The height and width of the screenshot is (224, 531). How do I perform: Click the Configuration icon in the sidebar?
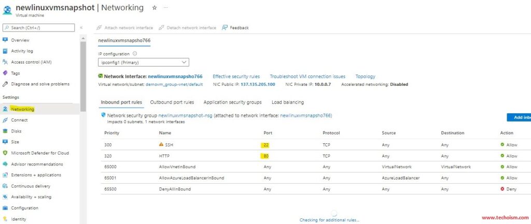tap(5, 208)
